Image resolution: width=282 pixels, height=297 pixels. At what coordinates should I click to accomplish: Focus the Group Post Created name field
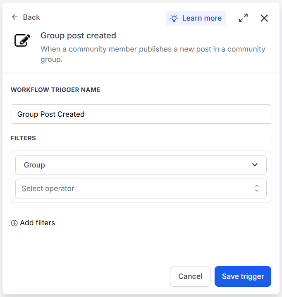[x=141, y=114]
